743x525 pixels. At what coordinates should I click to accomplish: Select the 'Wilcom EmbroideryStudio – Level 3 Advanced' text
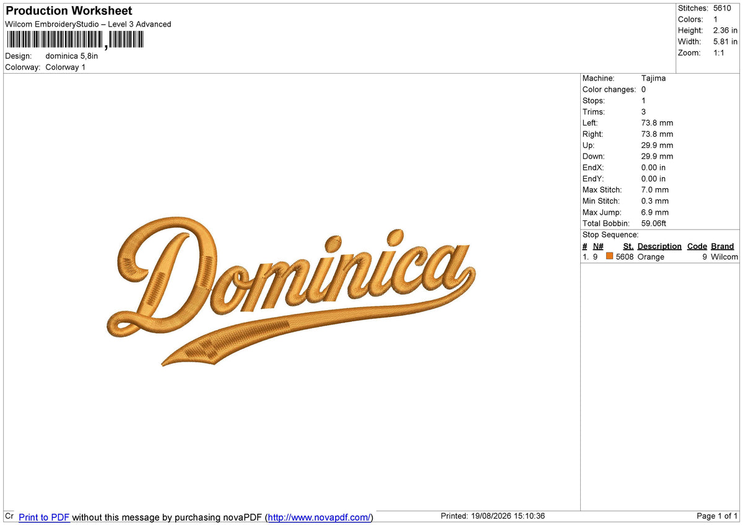point(88,24)
